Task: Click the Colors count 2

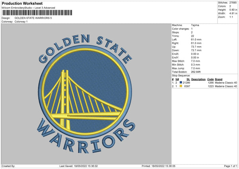Action: [230, 6]
